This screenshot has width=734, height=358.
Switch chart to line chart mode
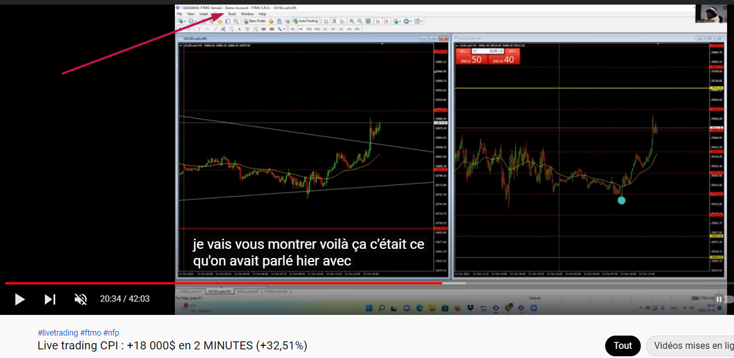click(x=342, y=21)
